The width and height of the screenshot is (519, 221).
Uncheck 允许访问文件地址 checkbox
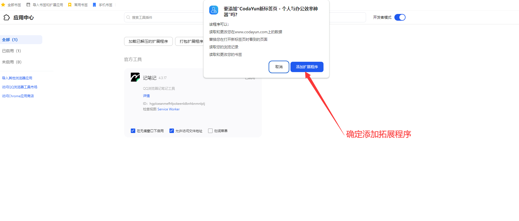(172, 131)
